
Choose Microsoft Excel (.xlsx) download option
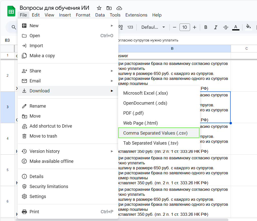[x=145, y=93]
